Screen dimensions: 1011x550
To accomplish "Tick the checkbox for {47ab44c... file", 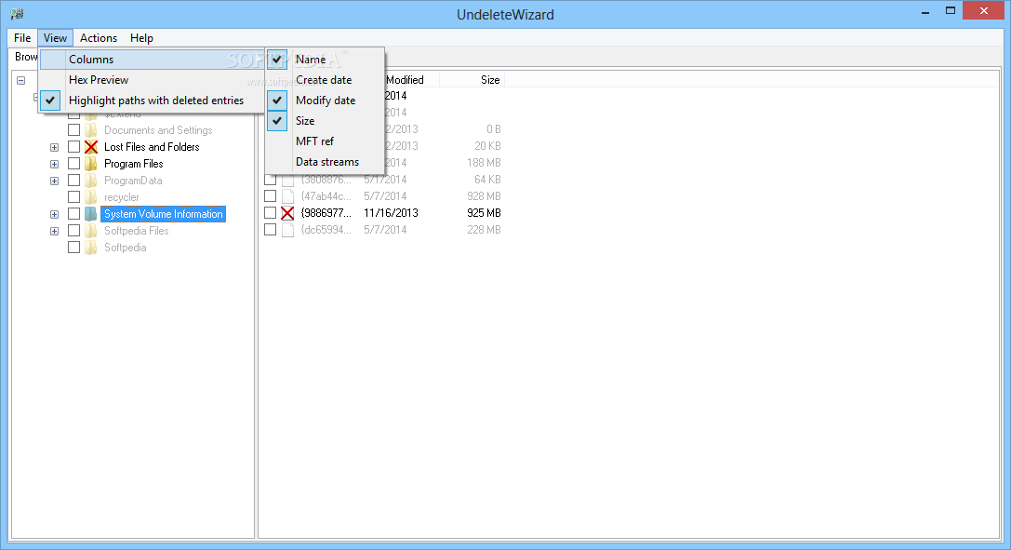I will coord(270,196).
